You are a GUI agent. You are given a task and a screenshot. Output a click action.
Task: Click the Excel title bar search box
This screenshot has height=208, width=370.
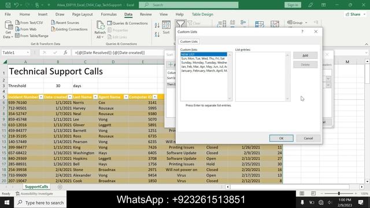tap(188, 5)
